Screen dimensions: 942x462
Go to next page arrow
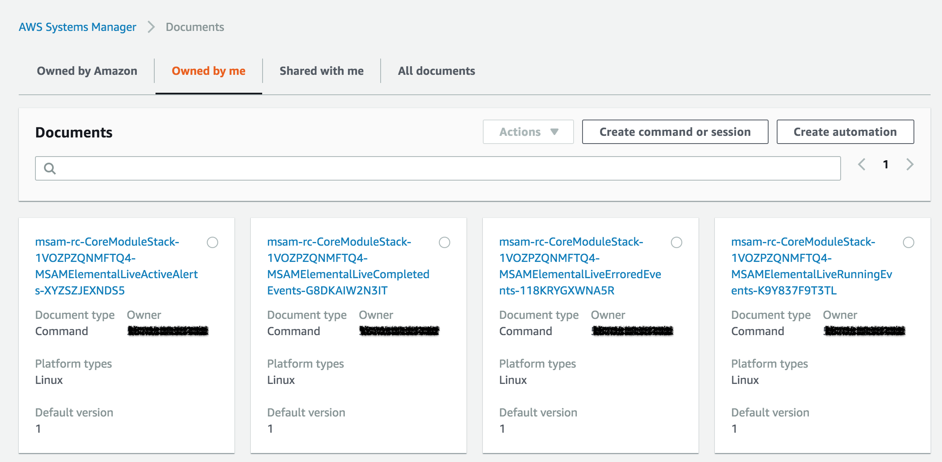(910, 165)
